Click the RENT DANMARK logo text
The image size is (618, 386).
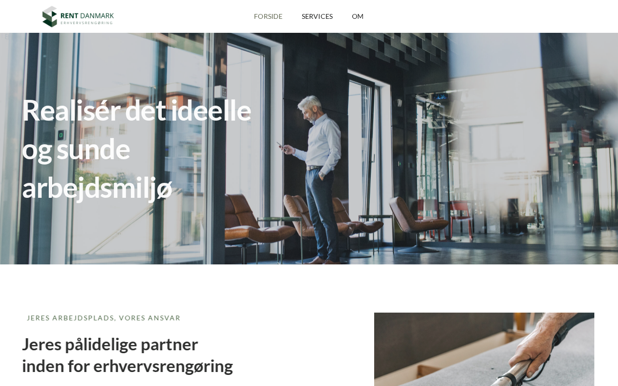point(87,15)
